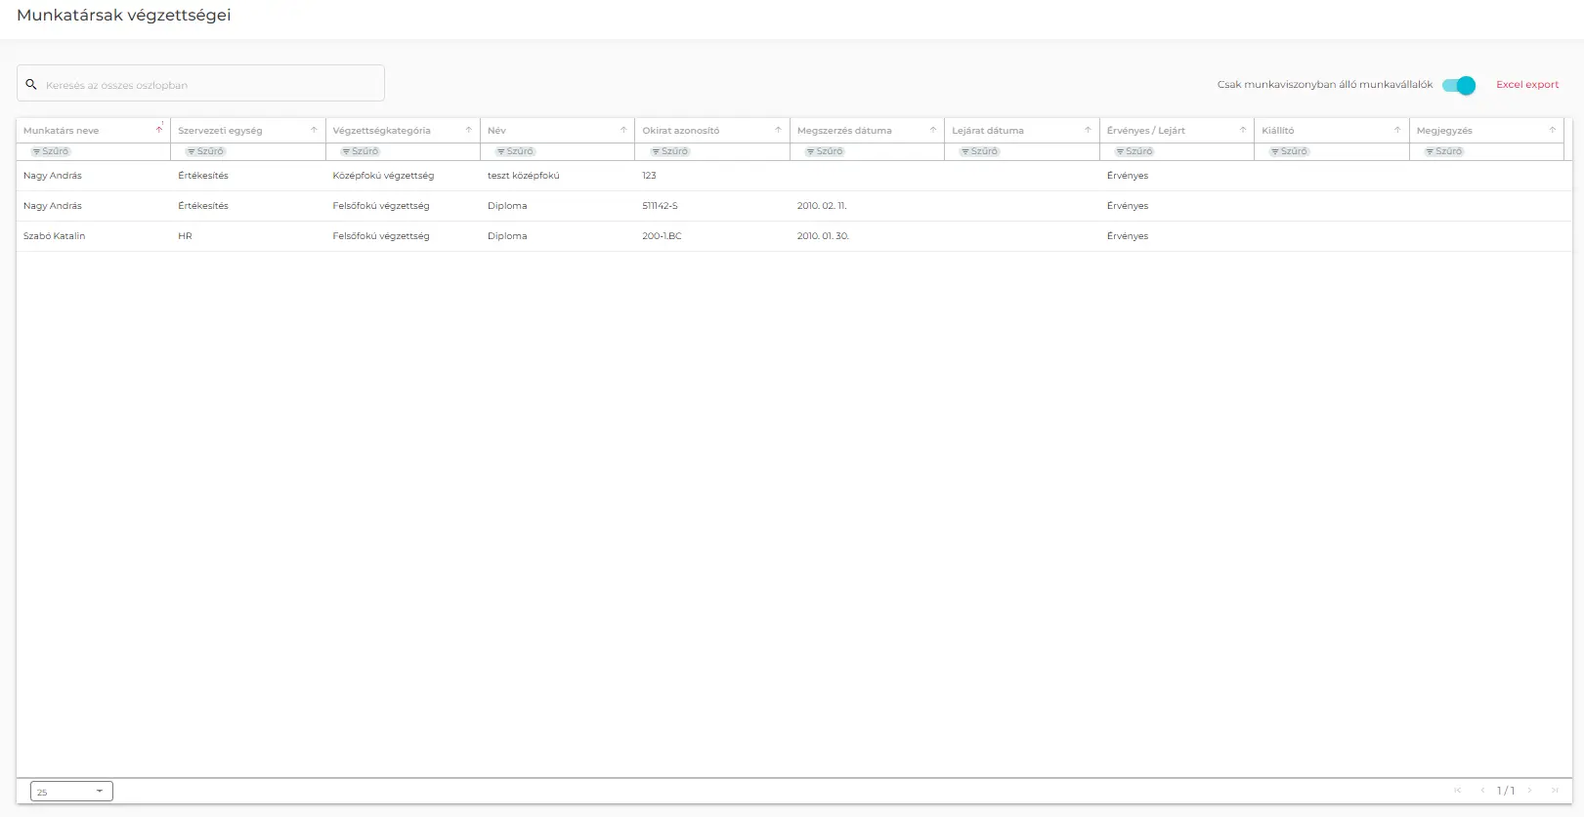The image size is (1584, 817).
Task: Open the page size dropdown showing 25
Action: pos(71,792)
